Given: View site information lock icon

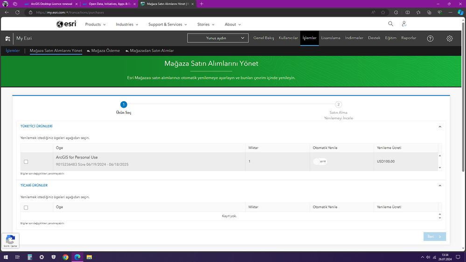Looking at the screenshot, I should point(30,13).
